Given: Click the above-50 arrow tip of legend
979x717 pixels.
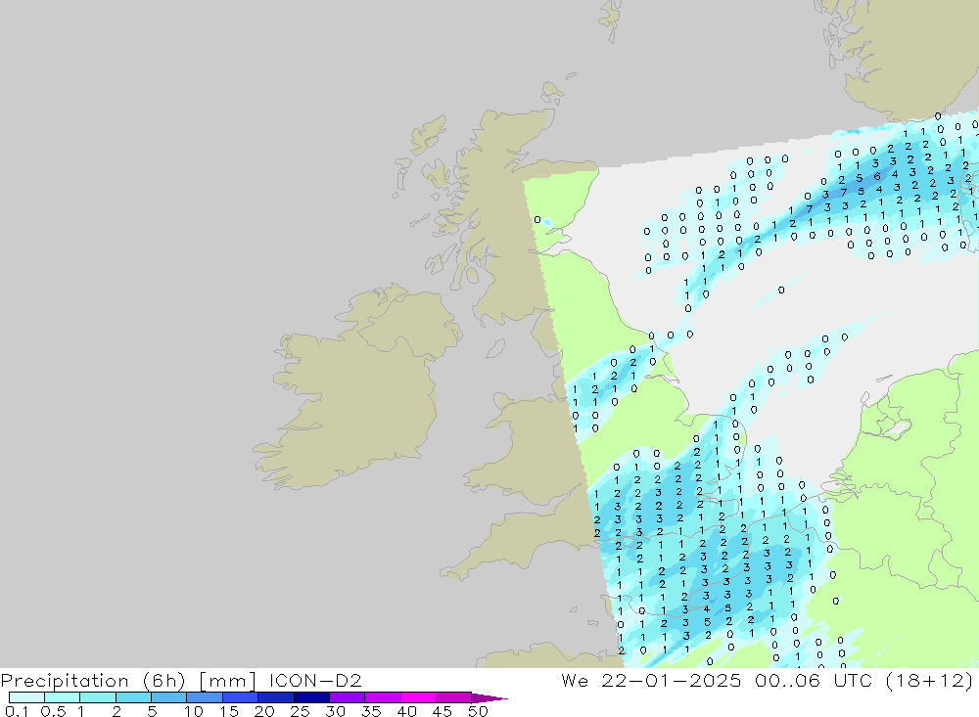Looking at the screenshot, I should [489, 698].
